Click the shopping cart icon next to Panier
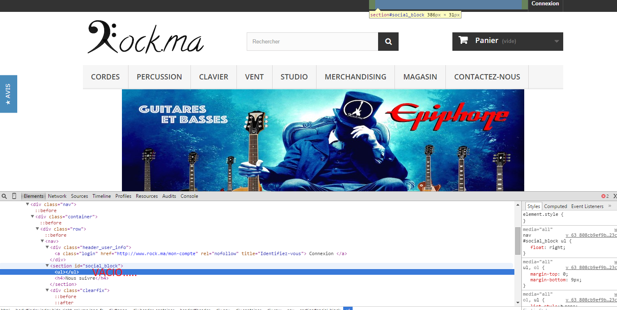The height and width of the screenshot is (310, 617). pos(463,40)
